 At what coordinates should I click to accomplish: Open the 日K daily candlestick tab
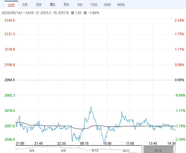(x=39, y=5)
